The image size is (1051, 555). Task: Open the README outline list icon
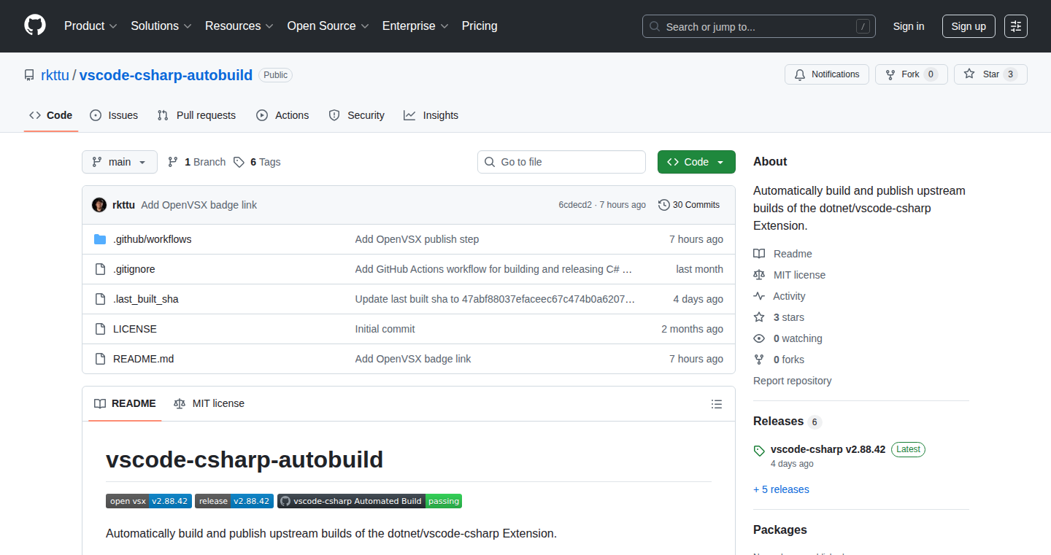pyautogui.click(x=717, y=404)
